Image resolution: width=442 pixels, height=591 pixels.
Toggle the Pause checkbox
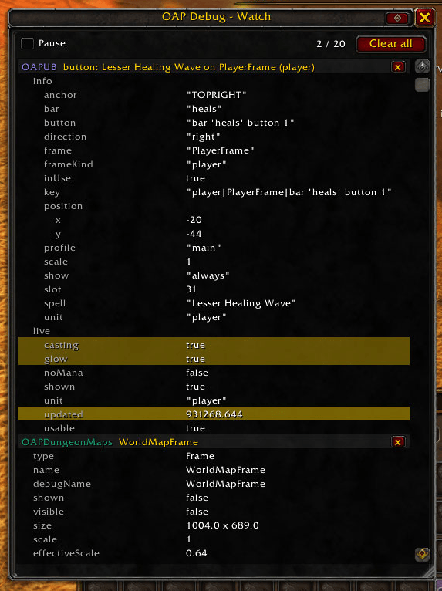[27, 43]
